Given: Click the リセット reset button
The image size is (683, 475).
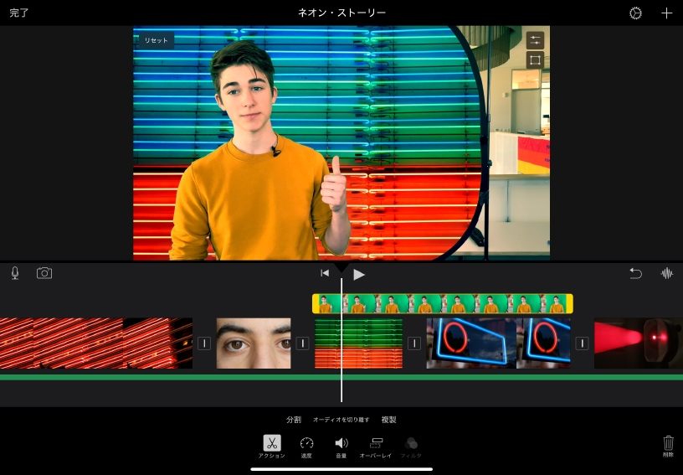Looking at the screenshot, I should point(157,40).
